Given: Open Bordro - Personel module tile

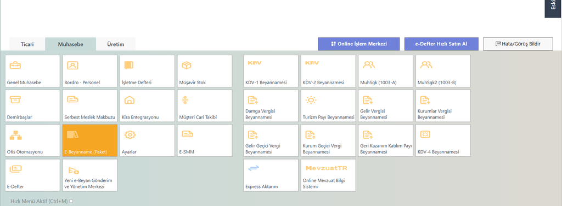Looking at the screenshot, I should tap(90, 70).
